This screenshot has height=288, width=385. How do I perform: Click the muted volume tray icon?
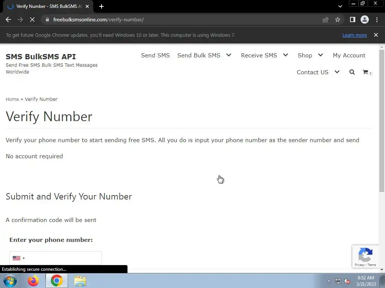click(347, 281)
